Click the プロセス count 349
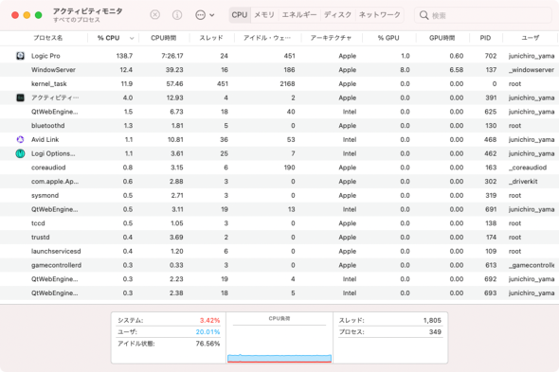Screen dimensions: 559x372 (x=435, y=331)
